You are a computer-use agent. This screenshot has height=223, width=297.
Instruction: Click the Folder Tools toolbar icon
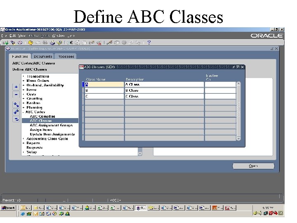coord(138,43)
